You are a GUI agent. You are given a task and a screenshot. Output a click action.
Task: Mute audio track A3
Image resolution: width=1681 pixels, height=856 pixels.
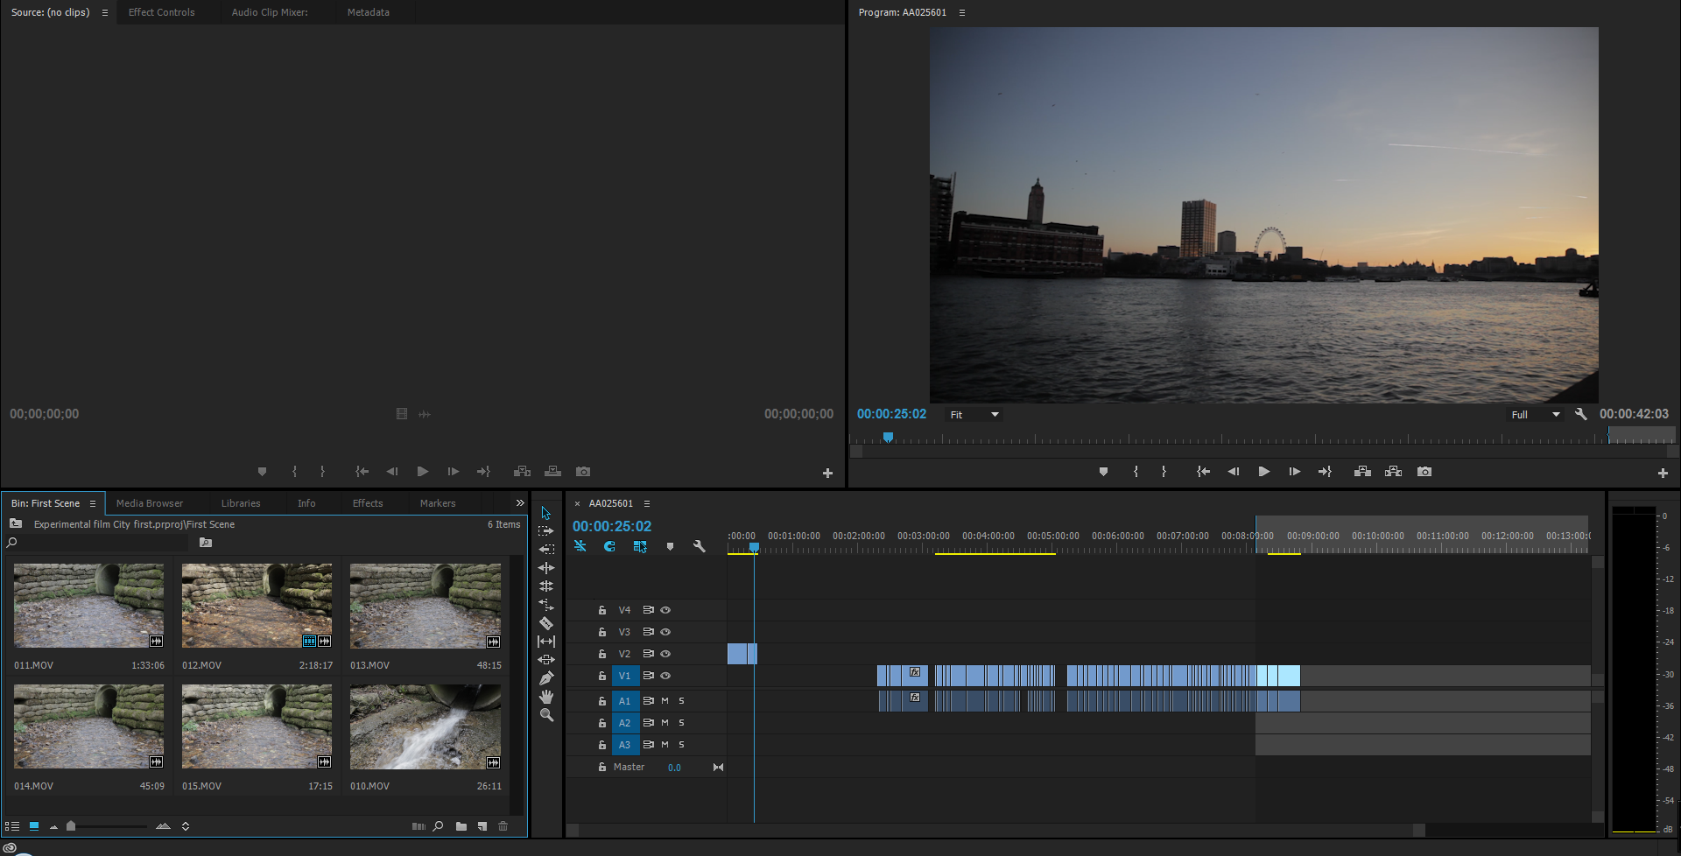click(665, 745)
